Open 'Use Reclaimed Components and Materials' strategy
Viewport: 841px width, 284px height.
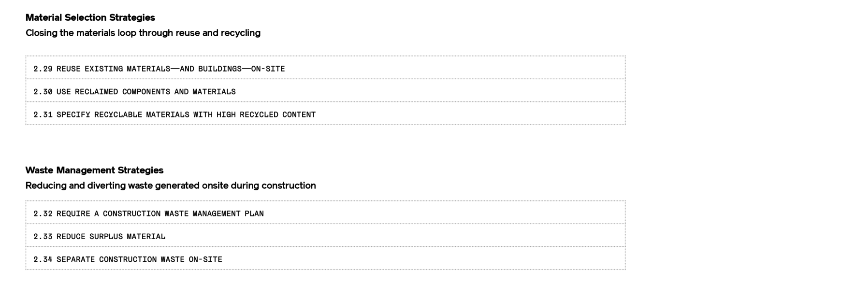tap(325, 90)
